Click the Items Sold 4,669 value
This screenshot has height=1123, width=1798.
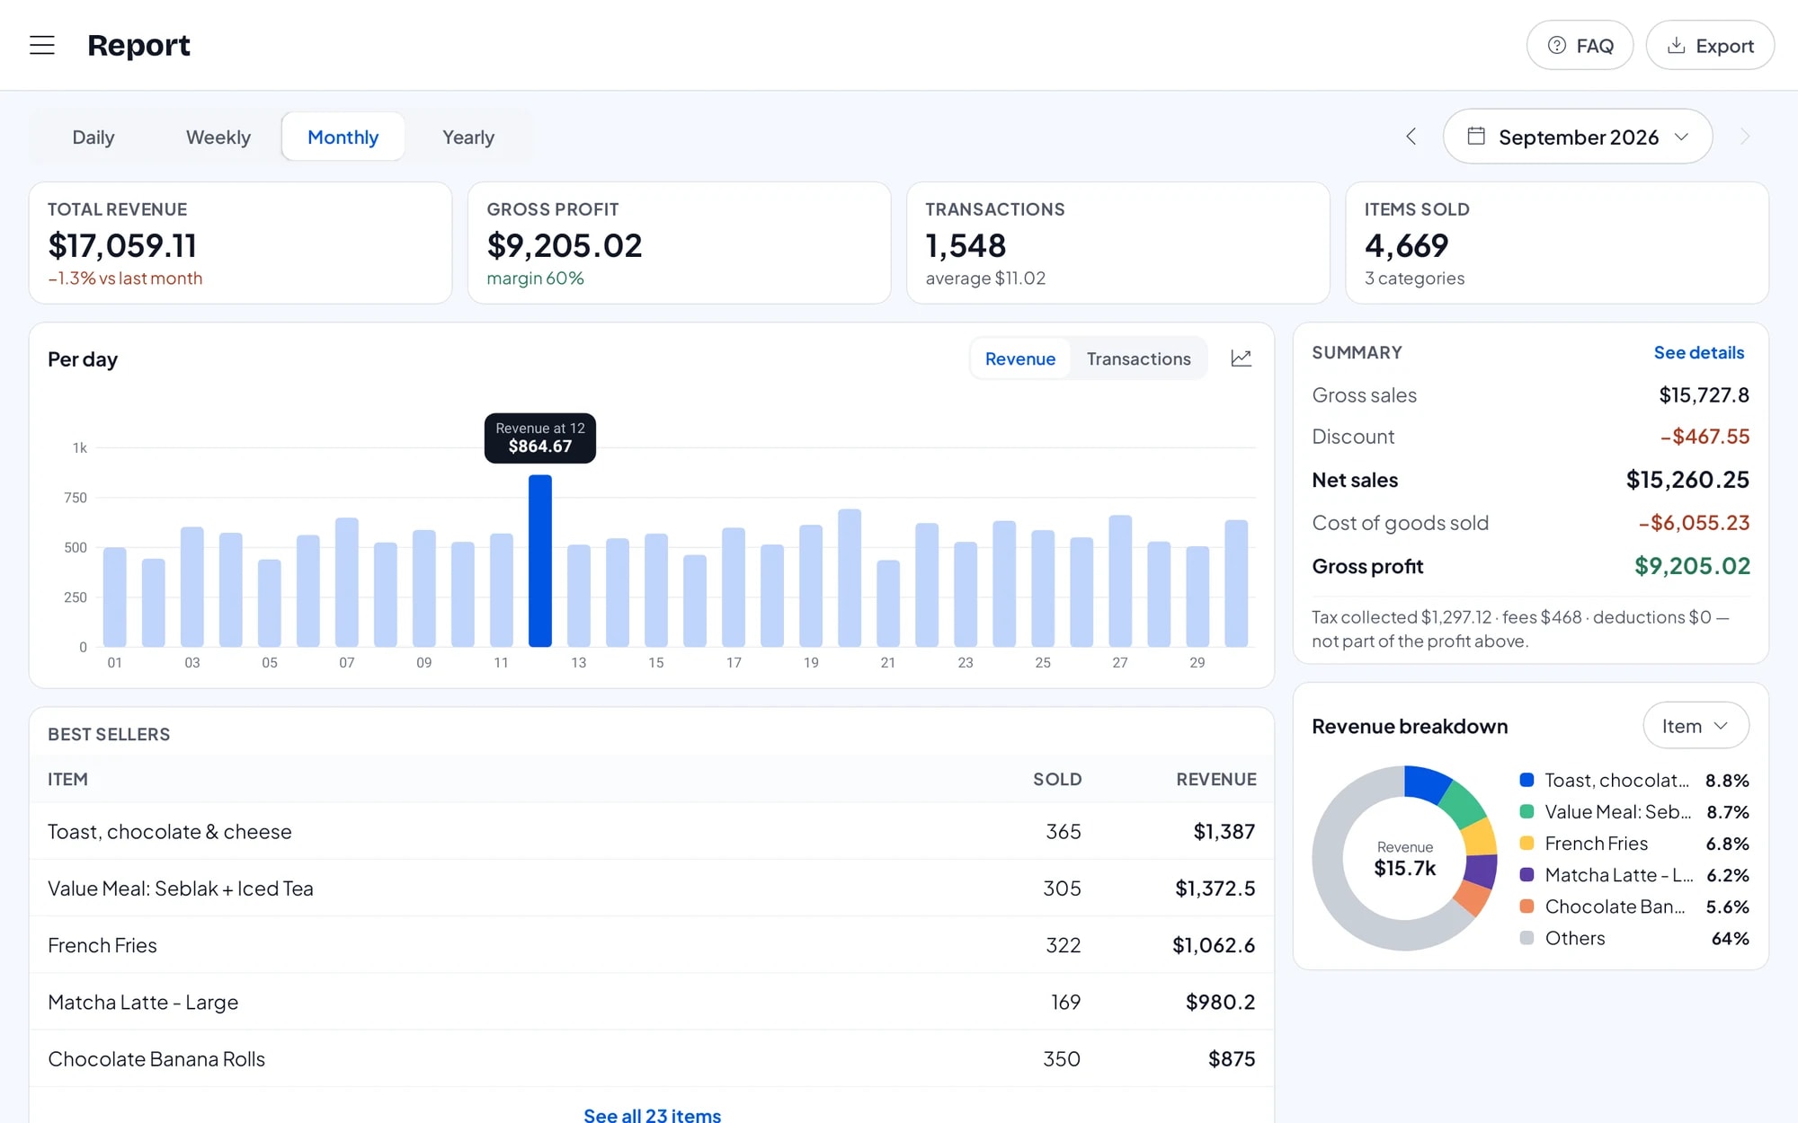(x=1406, y=245)
